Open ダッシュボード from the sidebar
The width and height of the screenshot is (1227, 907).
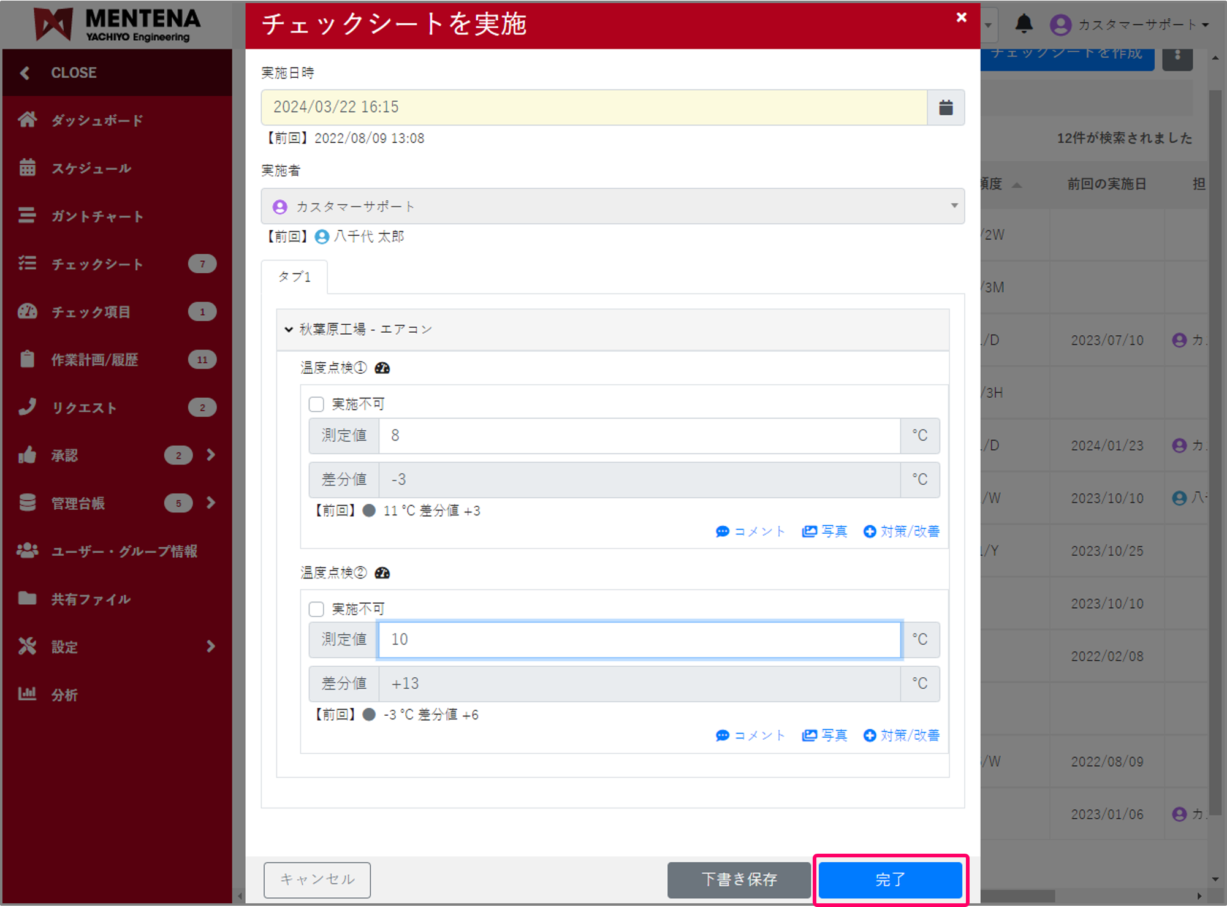click(97, 120)
